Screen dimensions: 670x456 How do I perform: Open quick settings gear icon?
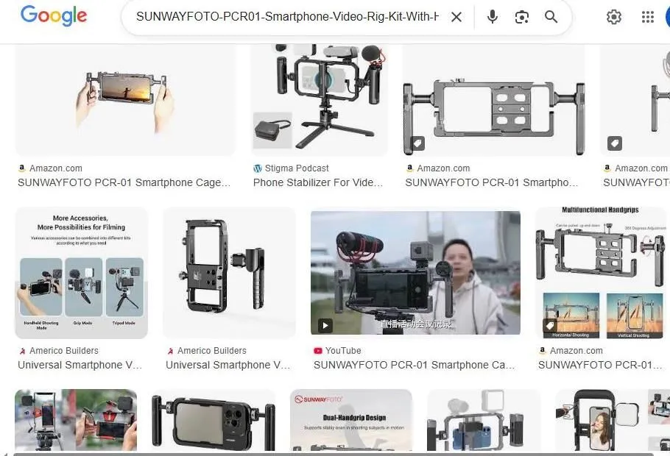pyautogui.click(x=613, y=17)
